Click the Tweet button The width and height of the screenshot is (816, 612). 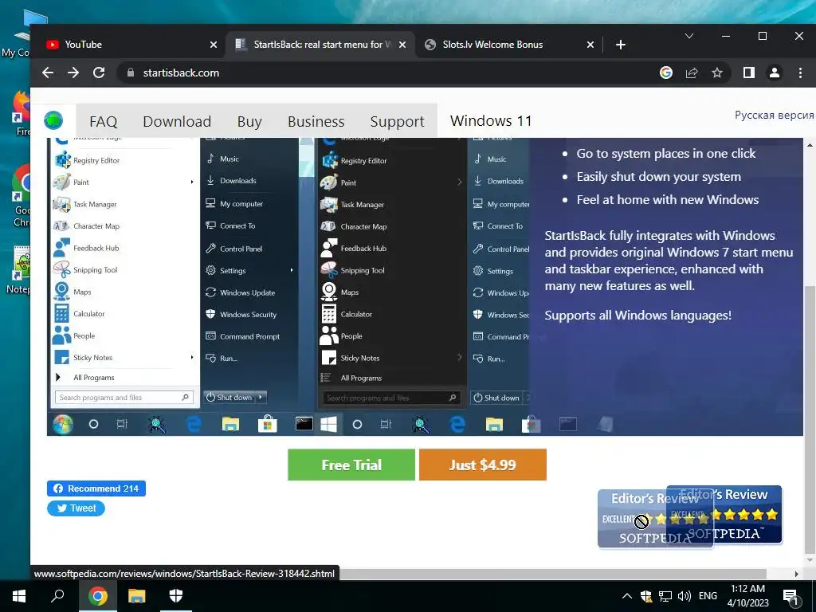click(x=76, y=508)
